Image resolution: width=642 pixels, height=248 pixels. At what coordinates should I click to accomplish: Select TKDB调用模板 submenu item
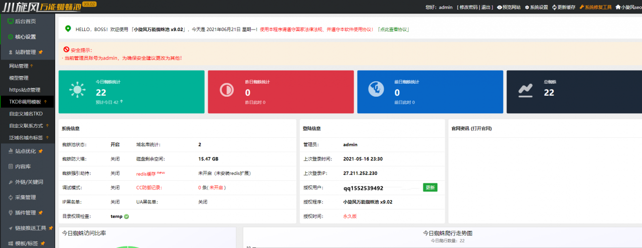coord(27,102)
